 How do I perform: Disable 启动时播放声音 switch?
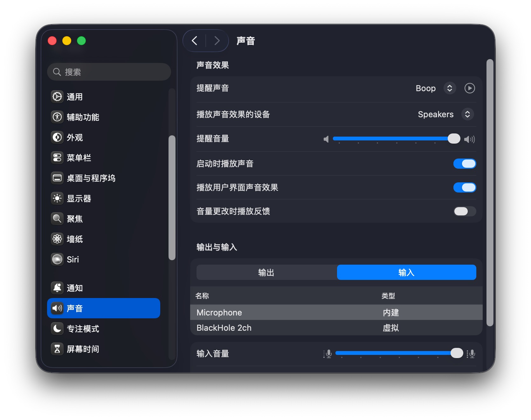tap(465, 164)
